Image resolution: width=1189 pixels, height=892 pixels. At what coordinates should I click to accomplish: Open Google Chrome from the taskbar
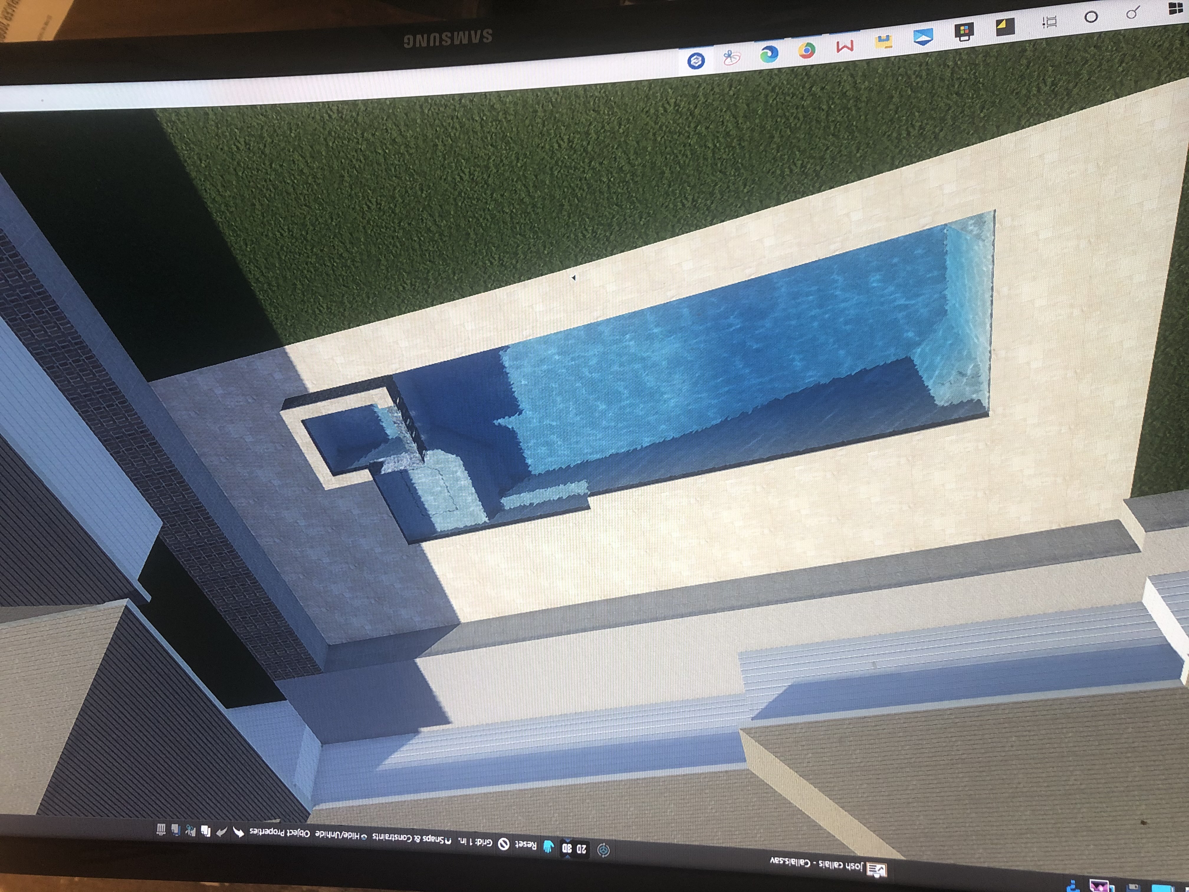806,51
